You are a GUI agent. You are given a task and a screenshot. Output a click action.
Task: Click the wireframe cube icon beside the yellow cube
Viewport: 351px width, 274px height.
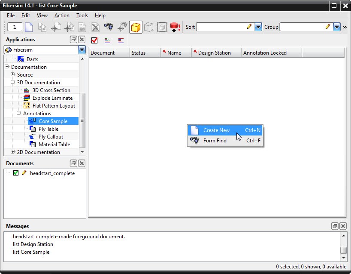coord(149,27)
